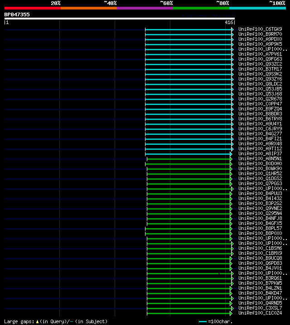Click the white query sequence bar
Screen dimensions: 290x325
click(x=120, y=19)
